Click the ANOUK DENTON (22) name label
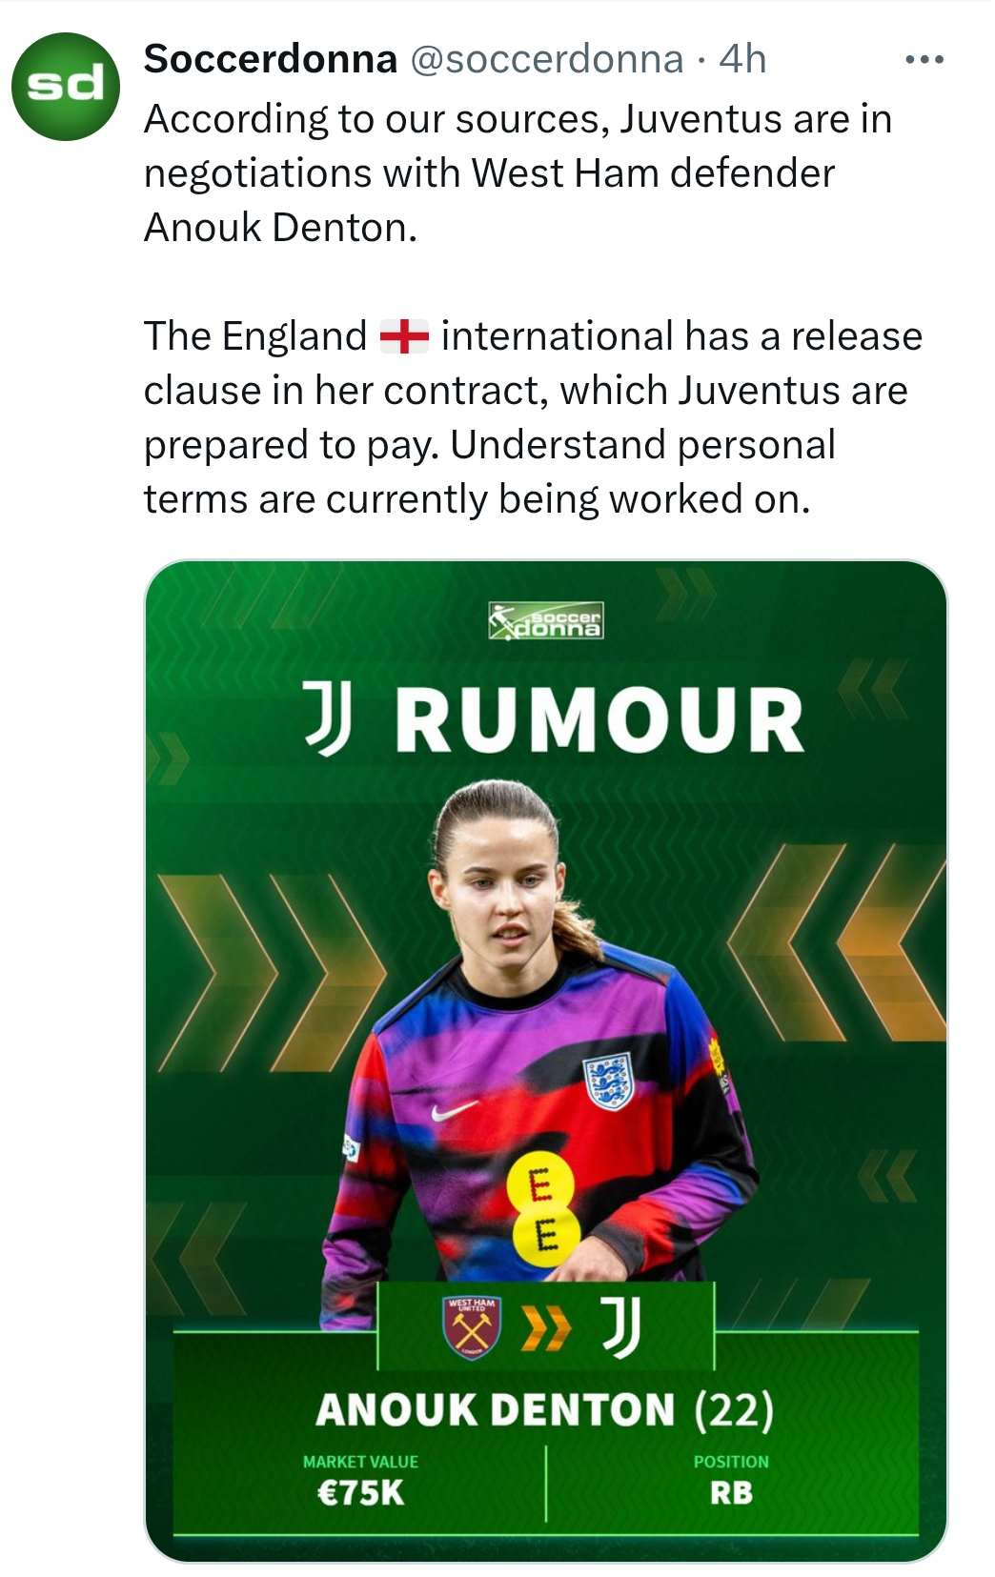995x1577 pixels. pos(544,1410)
